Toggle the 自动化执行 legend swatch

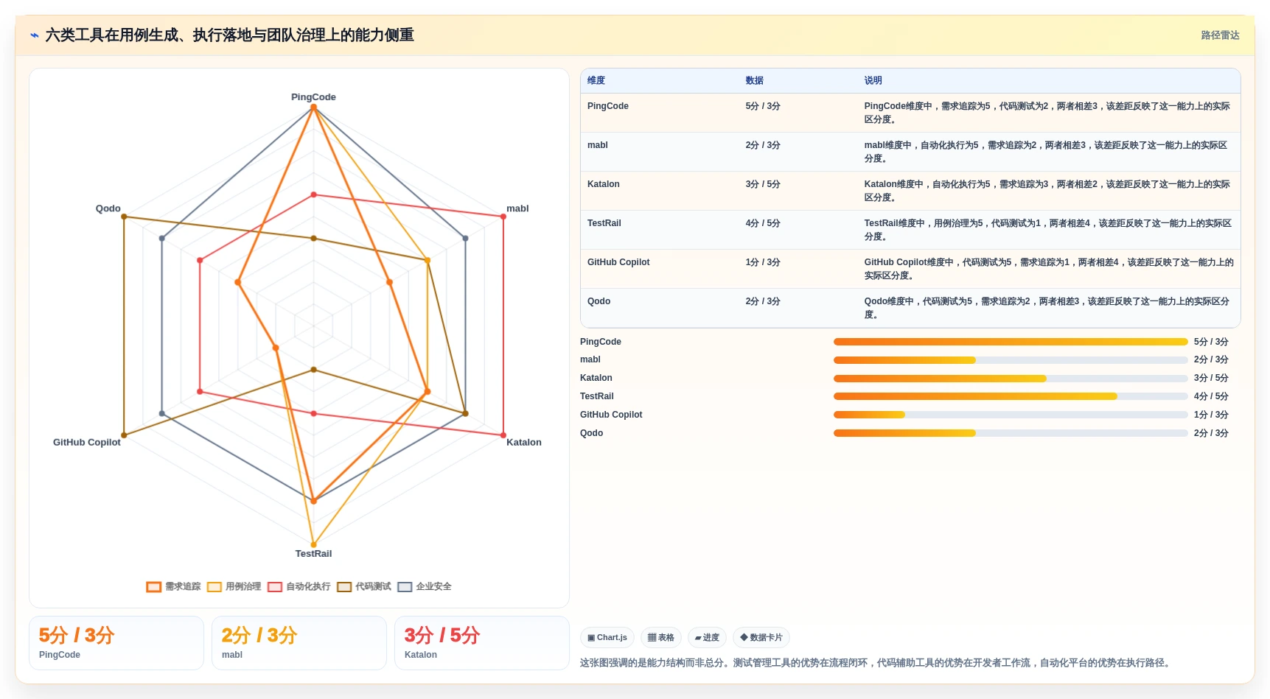tap(275, 587)
